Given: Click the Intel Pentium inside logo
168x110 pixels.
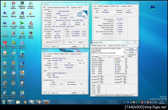Looking at the screenshot, I should click(82, 15).
